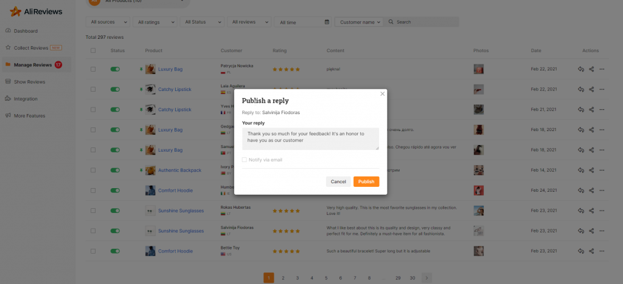
Task: Click the pin icon on first Luxury Bag row
Action: pyautogui.click(x=141, y=69)
